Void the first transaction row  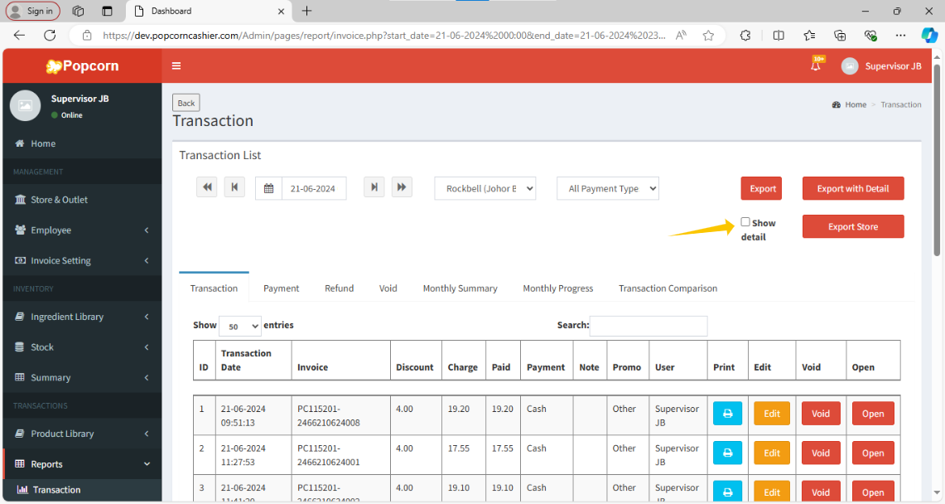[821, 414]
